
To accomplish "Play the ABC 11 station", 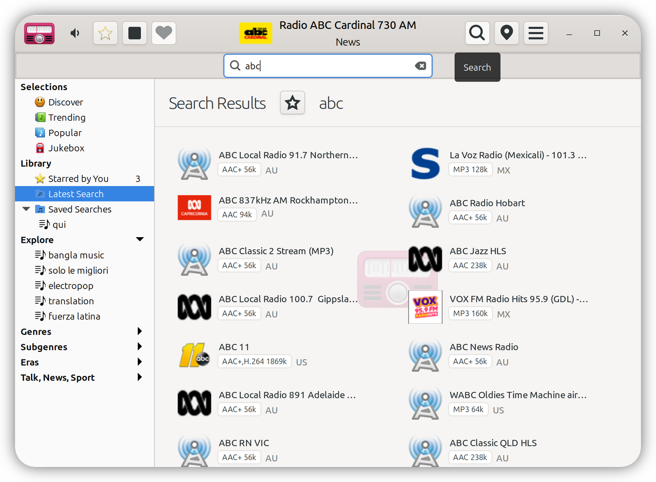I will point(234,347).
